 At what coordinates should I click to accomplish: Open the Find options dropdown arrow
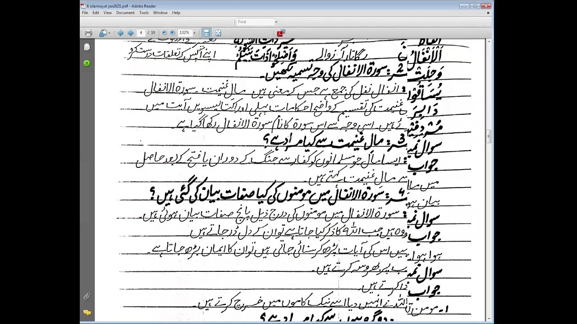click(276, 22)
